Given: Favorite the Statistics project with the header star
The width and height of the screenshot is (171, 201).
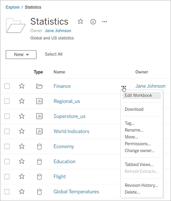Looking at the screenshot, I should coord(81,21).
